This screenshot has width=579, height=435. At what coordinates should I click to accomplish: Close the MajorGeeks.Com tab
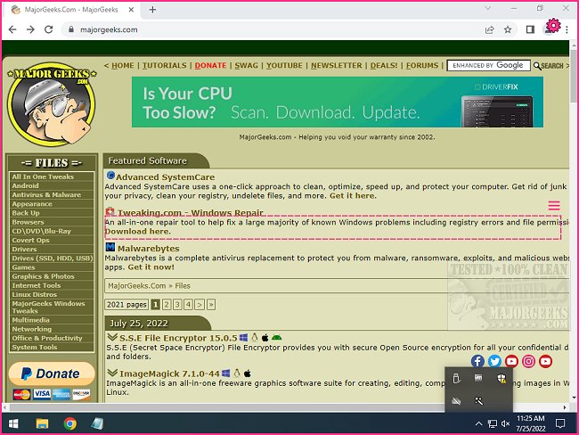[x=131, y=10]
